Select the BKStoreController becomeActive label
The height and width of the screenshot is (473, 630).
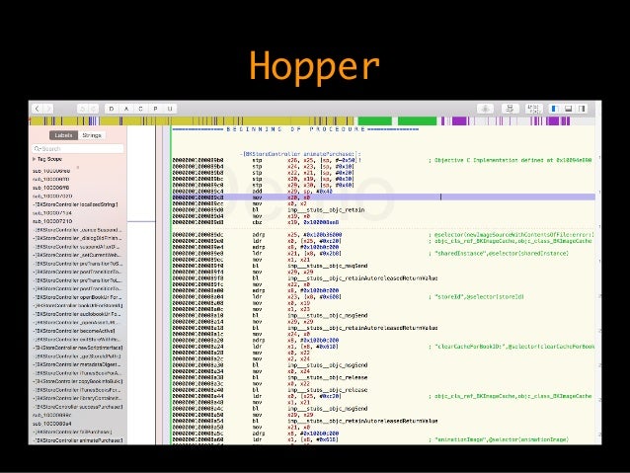[x=74, y=331]
